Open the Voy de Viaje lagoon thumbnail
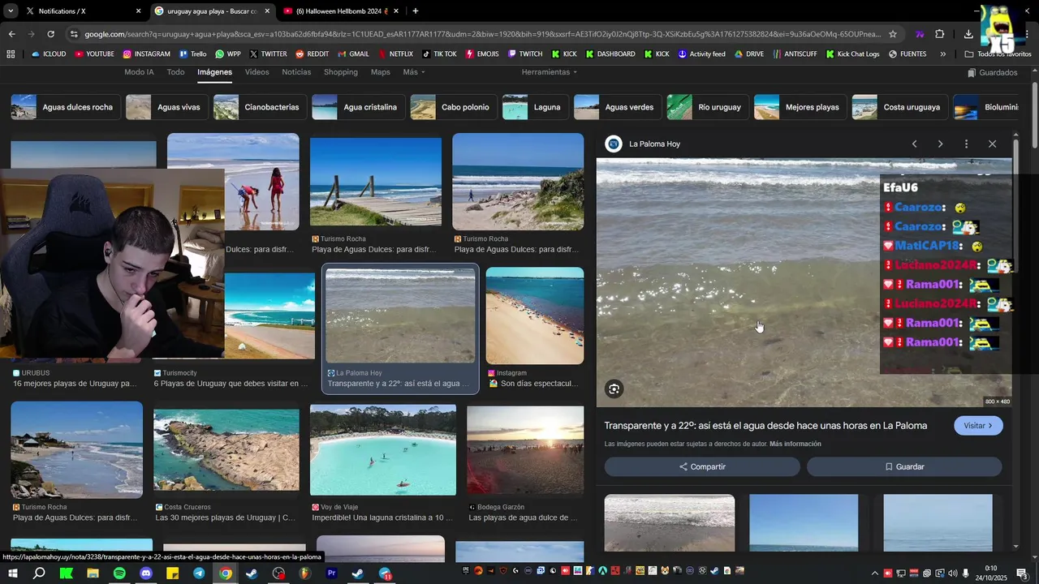Screen dimensions: 1039x584 pyautogui.click(x=383, y=450)
